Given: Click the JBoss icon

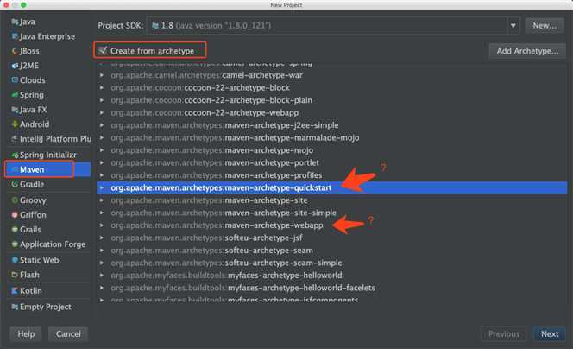Looking at the screenshot, I should pyautogui.click(x=15, y=51).
